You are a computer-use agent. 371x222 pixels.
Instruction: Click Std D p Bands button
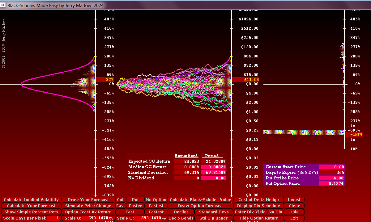tap(214, 218)
